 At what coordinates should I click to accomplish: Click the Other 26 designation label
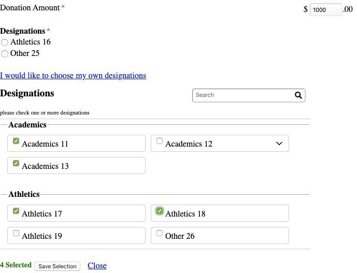[180, 236]
